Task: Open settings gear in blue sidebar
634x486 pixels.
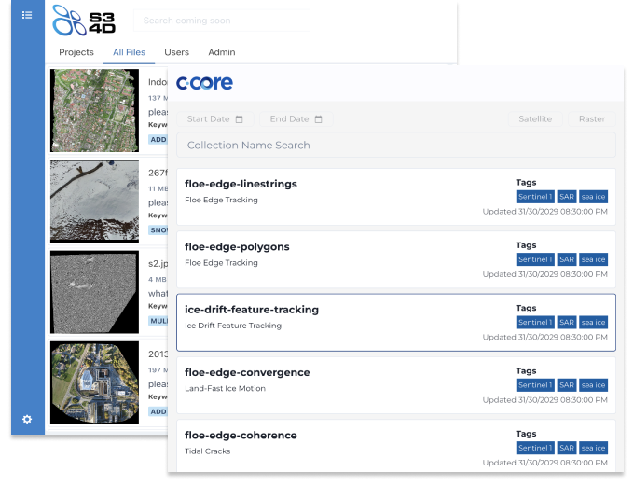Action: [27, 420]
